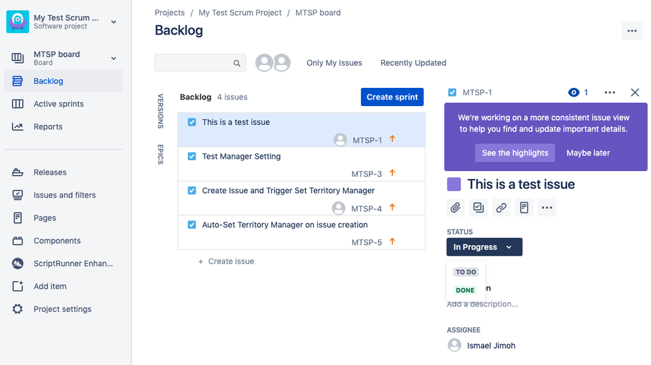651x365 pixels.
Task: Click the MTSP-5 issue key
Action: click(367, 243)
